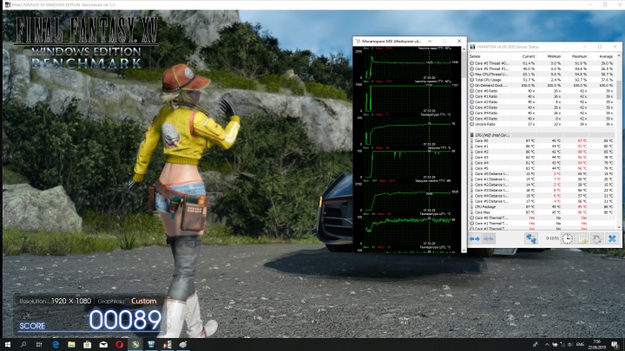Open HWiNFO network/remote monitoring icon
This screenshot has height=351, width=625.
click(x=531, y=238)
